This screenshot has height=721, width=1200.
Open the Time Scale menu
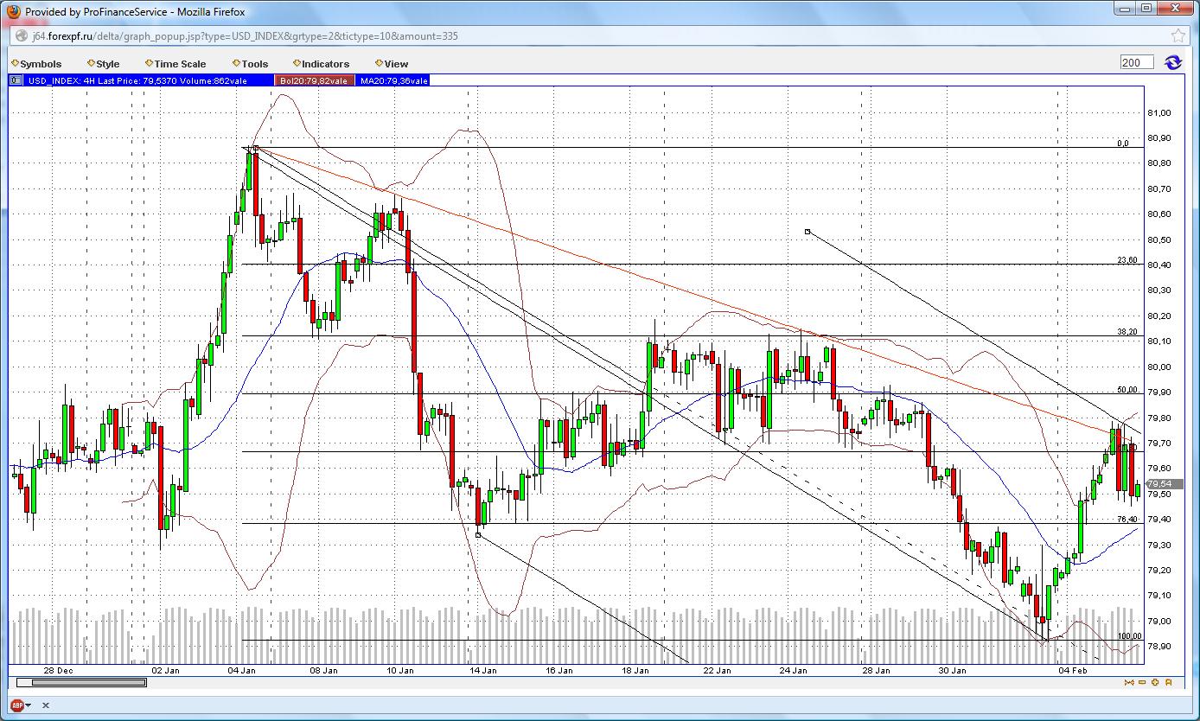(176, 64)
